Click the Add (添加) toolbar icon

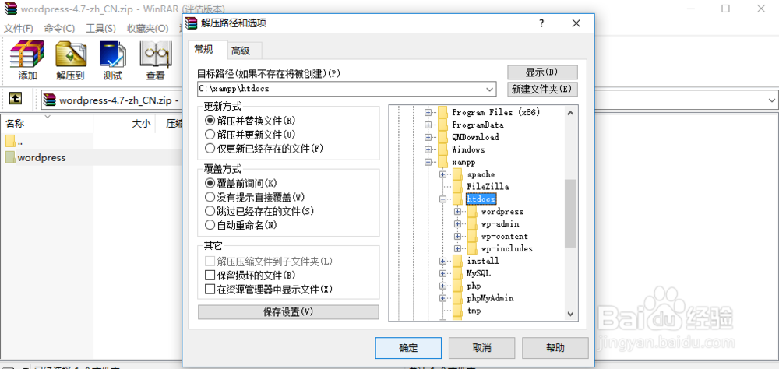point(27,61)
